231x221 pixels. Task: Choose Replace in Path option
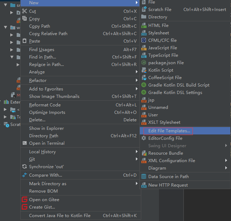tap(80, 64)
